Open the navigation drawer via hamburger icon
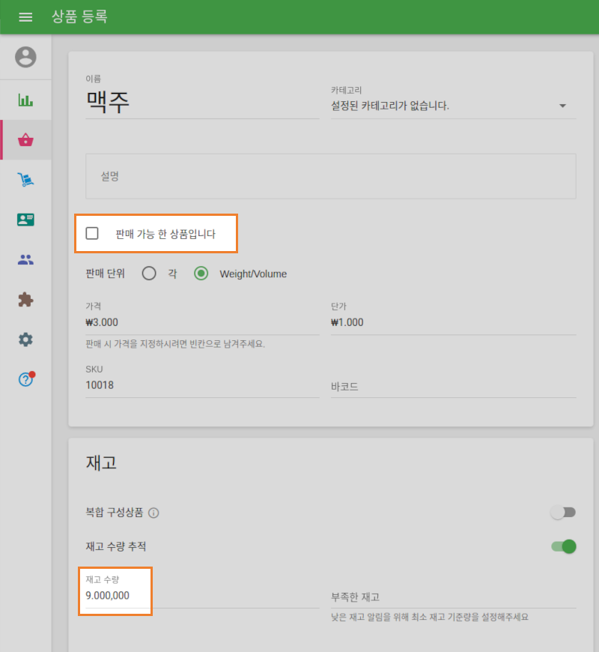The height and width of the screenshot is (652, 599). [25, 16]
